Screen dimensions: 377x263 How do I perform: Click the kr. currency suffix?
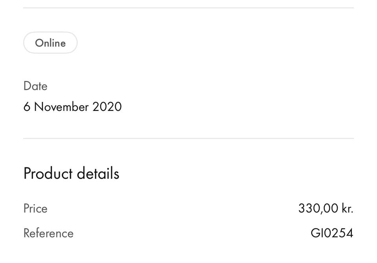(348, 208)
